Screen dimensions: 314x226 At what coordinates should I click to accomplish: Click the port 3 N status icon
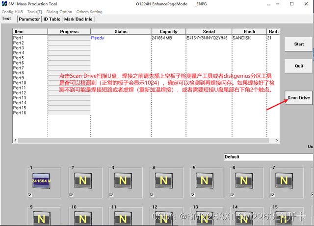click(123, 181)
